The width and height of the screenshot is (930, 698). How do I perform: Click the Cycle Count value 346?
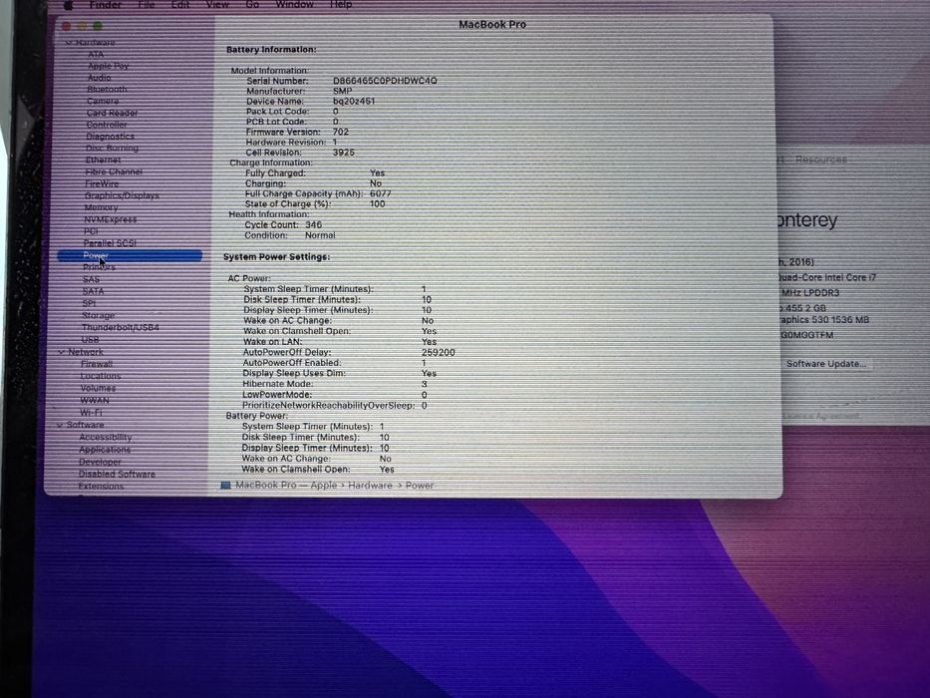314,225
